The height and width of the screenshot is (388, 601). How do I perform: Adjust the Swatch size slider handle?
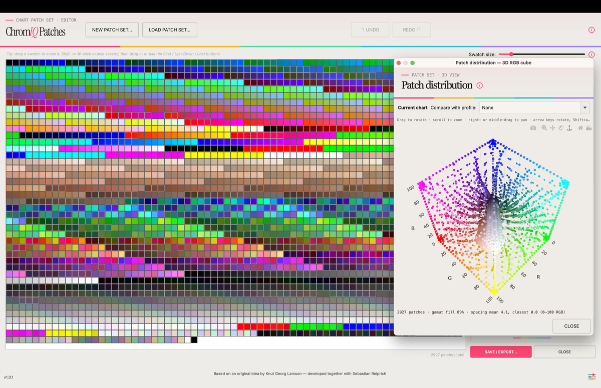[511, 54]
